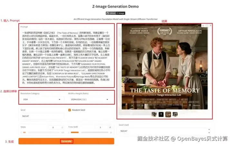The width and height of the screenshot is (232, 146).
Task: Focus the Seed input field
Action: tap(42, 116)
